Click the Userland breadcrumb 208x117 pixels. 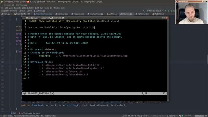pyautogui.click(x=14, y=11)
